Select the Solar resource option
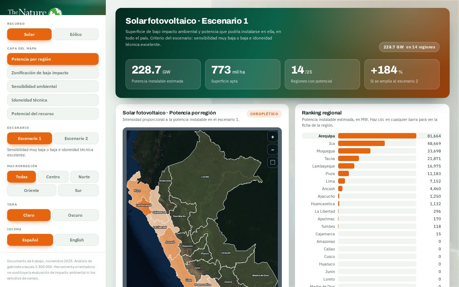The image size is (459, 287). [x=29, y=34]
